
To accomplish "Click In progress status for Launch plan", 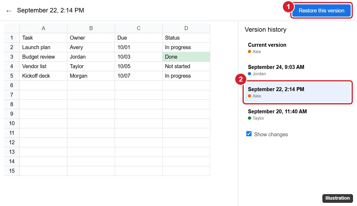I will 186,47.
